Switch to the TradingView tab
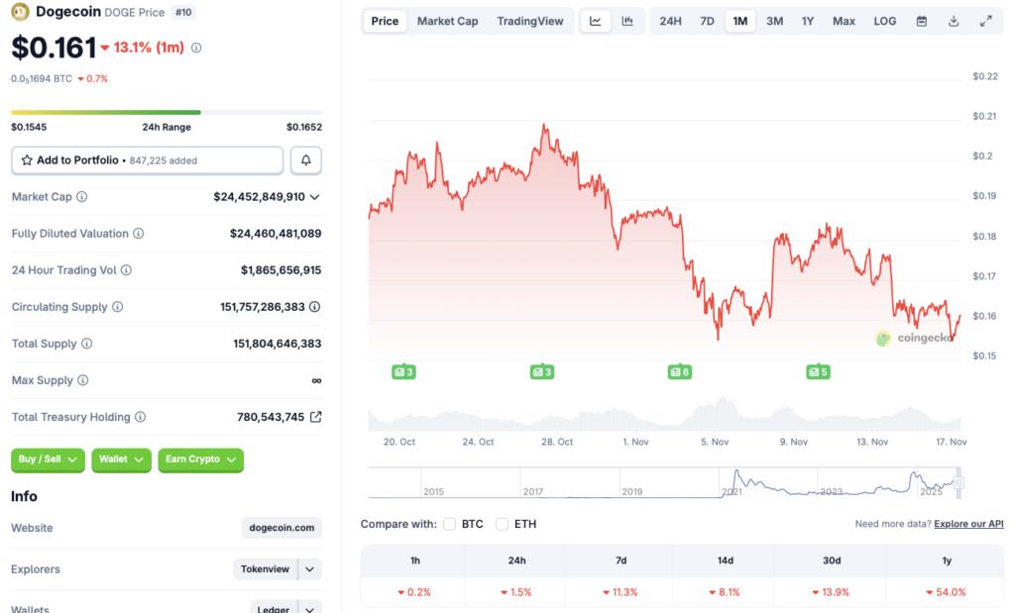The image size is (1015, 613). (530, 21)
